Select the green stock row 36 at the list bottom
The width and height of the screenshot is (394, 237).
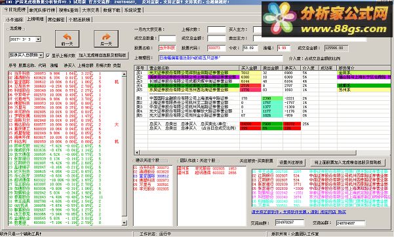64,223
